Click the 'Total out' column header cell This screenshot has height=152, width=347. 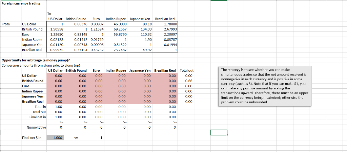(x=187, y=70)
